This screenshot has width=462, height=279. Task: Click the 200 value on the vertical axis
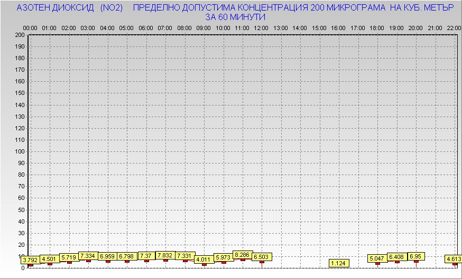(x=20, y=35)
